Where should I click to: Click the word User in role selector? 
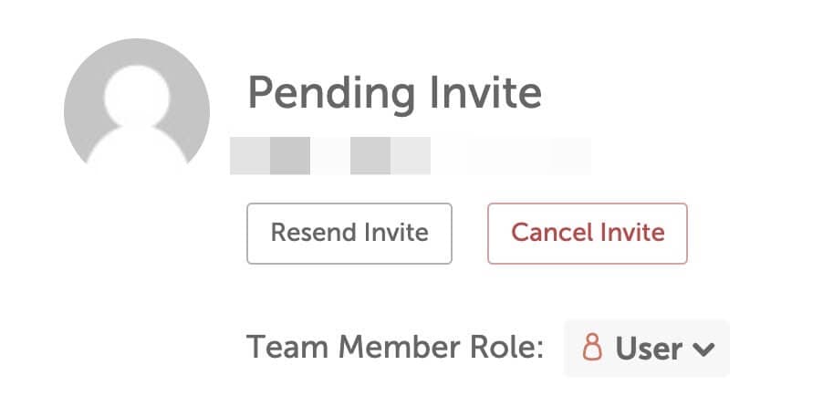(649, 349)
